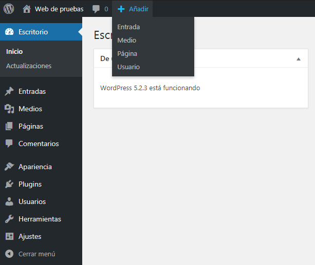
Task: Open the Usuarios section label
Action: coord(32,201)
